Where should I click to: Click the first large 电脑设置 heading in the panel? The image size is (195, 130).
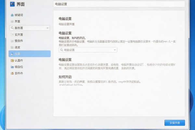coord(65,19)
